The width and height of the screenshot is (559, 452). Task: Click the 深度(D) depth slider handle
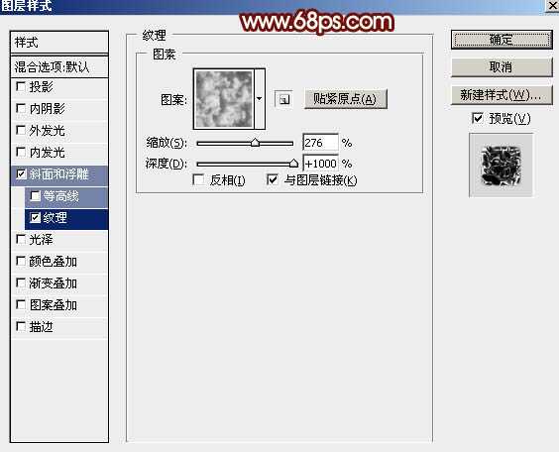pos(293,164)
